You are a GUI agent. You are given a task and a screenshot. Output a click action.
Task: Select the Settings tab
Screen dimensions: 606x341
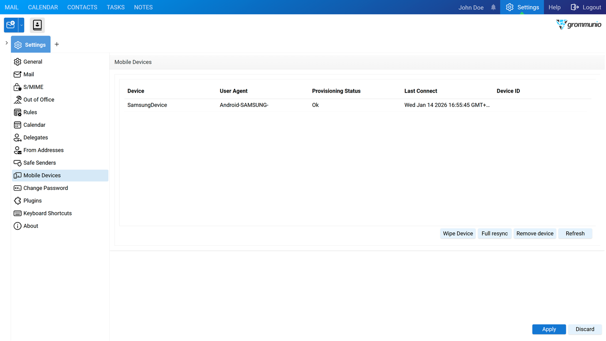coord(31,45)
